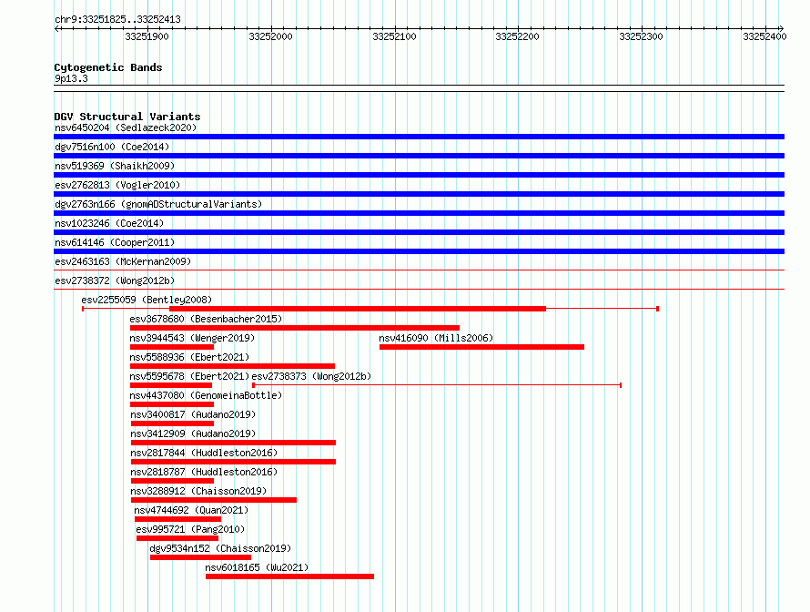Image resolution: width=810 pixels, height=612 pixels.
Task: Click the blue bar under dgv2763n166
Action: point(419,213)
